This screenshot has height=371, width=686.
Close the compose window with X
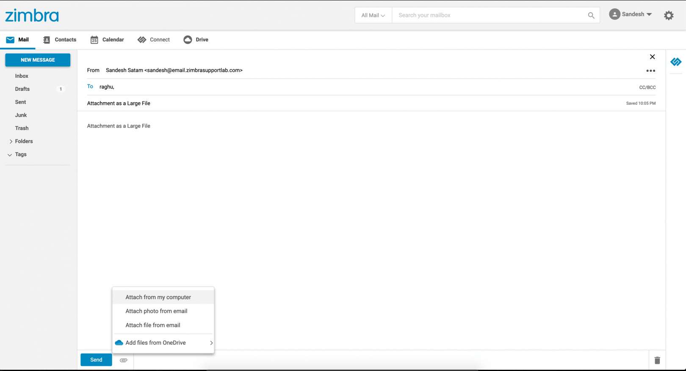(x=652, y=57)
